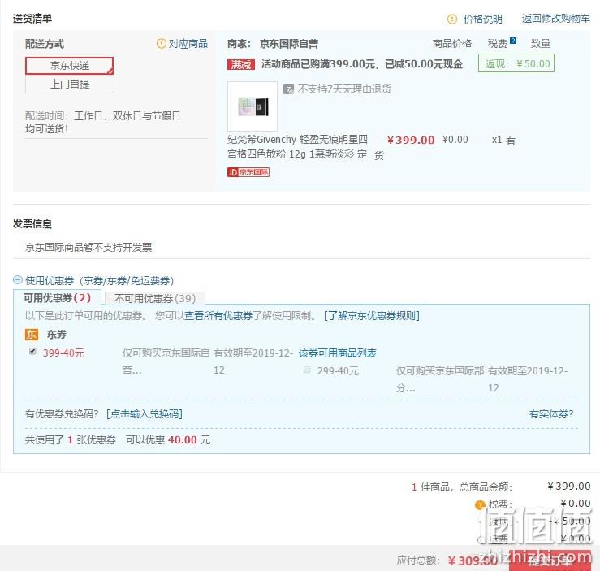Click the 返现 ¥50.00 badge
Image resolution: width=600 pixels, height=571 pixels.
pos(516,63)
